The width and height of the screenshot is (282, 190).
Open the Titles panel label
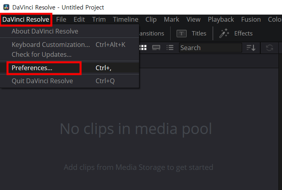click(x=199, y=34)
